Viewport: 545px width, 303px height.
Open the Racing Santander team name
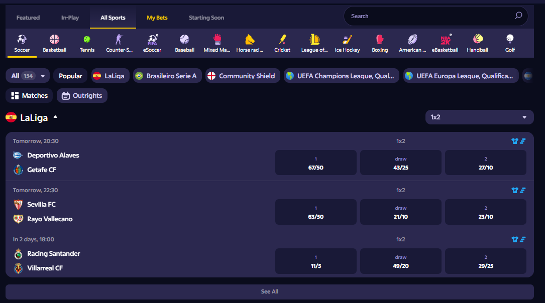point(54,254)
